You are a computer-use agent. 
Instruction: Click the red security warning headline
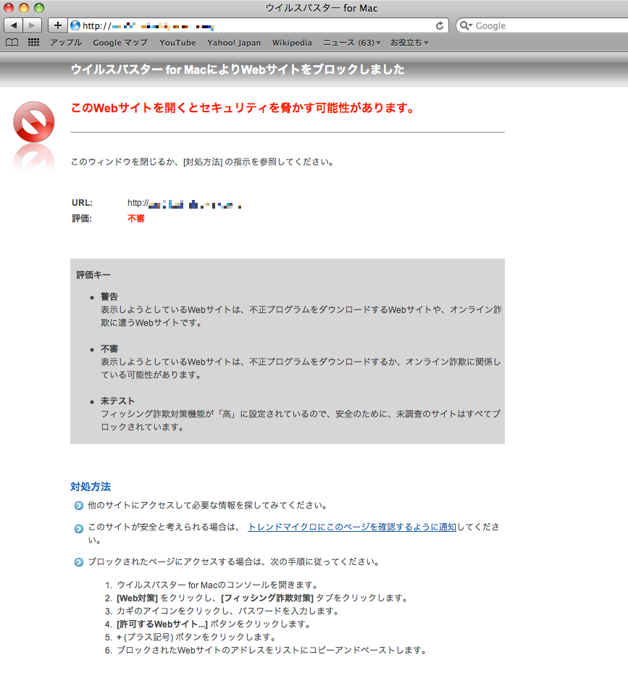point(243,108)
